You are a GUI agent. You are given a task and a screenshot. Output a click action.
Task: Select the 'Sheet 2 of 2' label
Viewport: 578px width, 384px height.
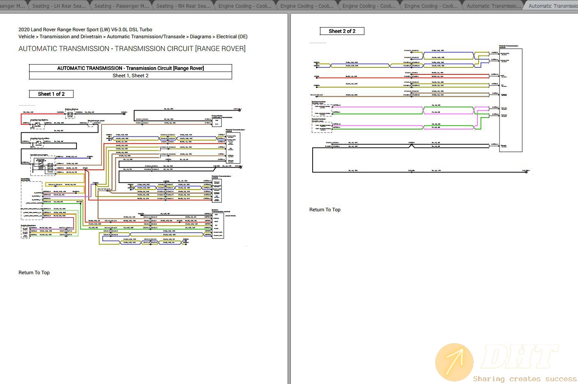click(x=342, y=31)
